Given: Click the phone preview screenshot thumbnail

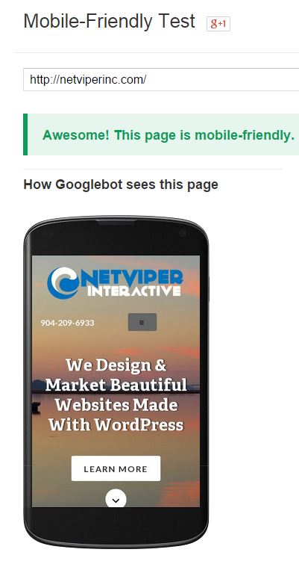Looking at the screenshot, I should (116, 381).
